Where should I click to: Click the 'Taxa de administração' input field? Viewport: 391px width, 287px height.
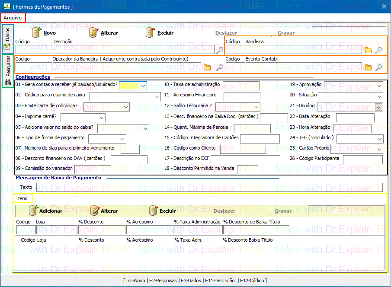pos(240,86)
